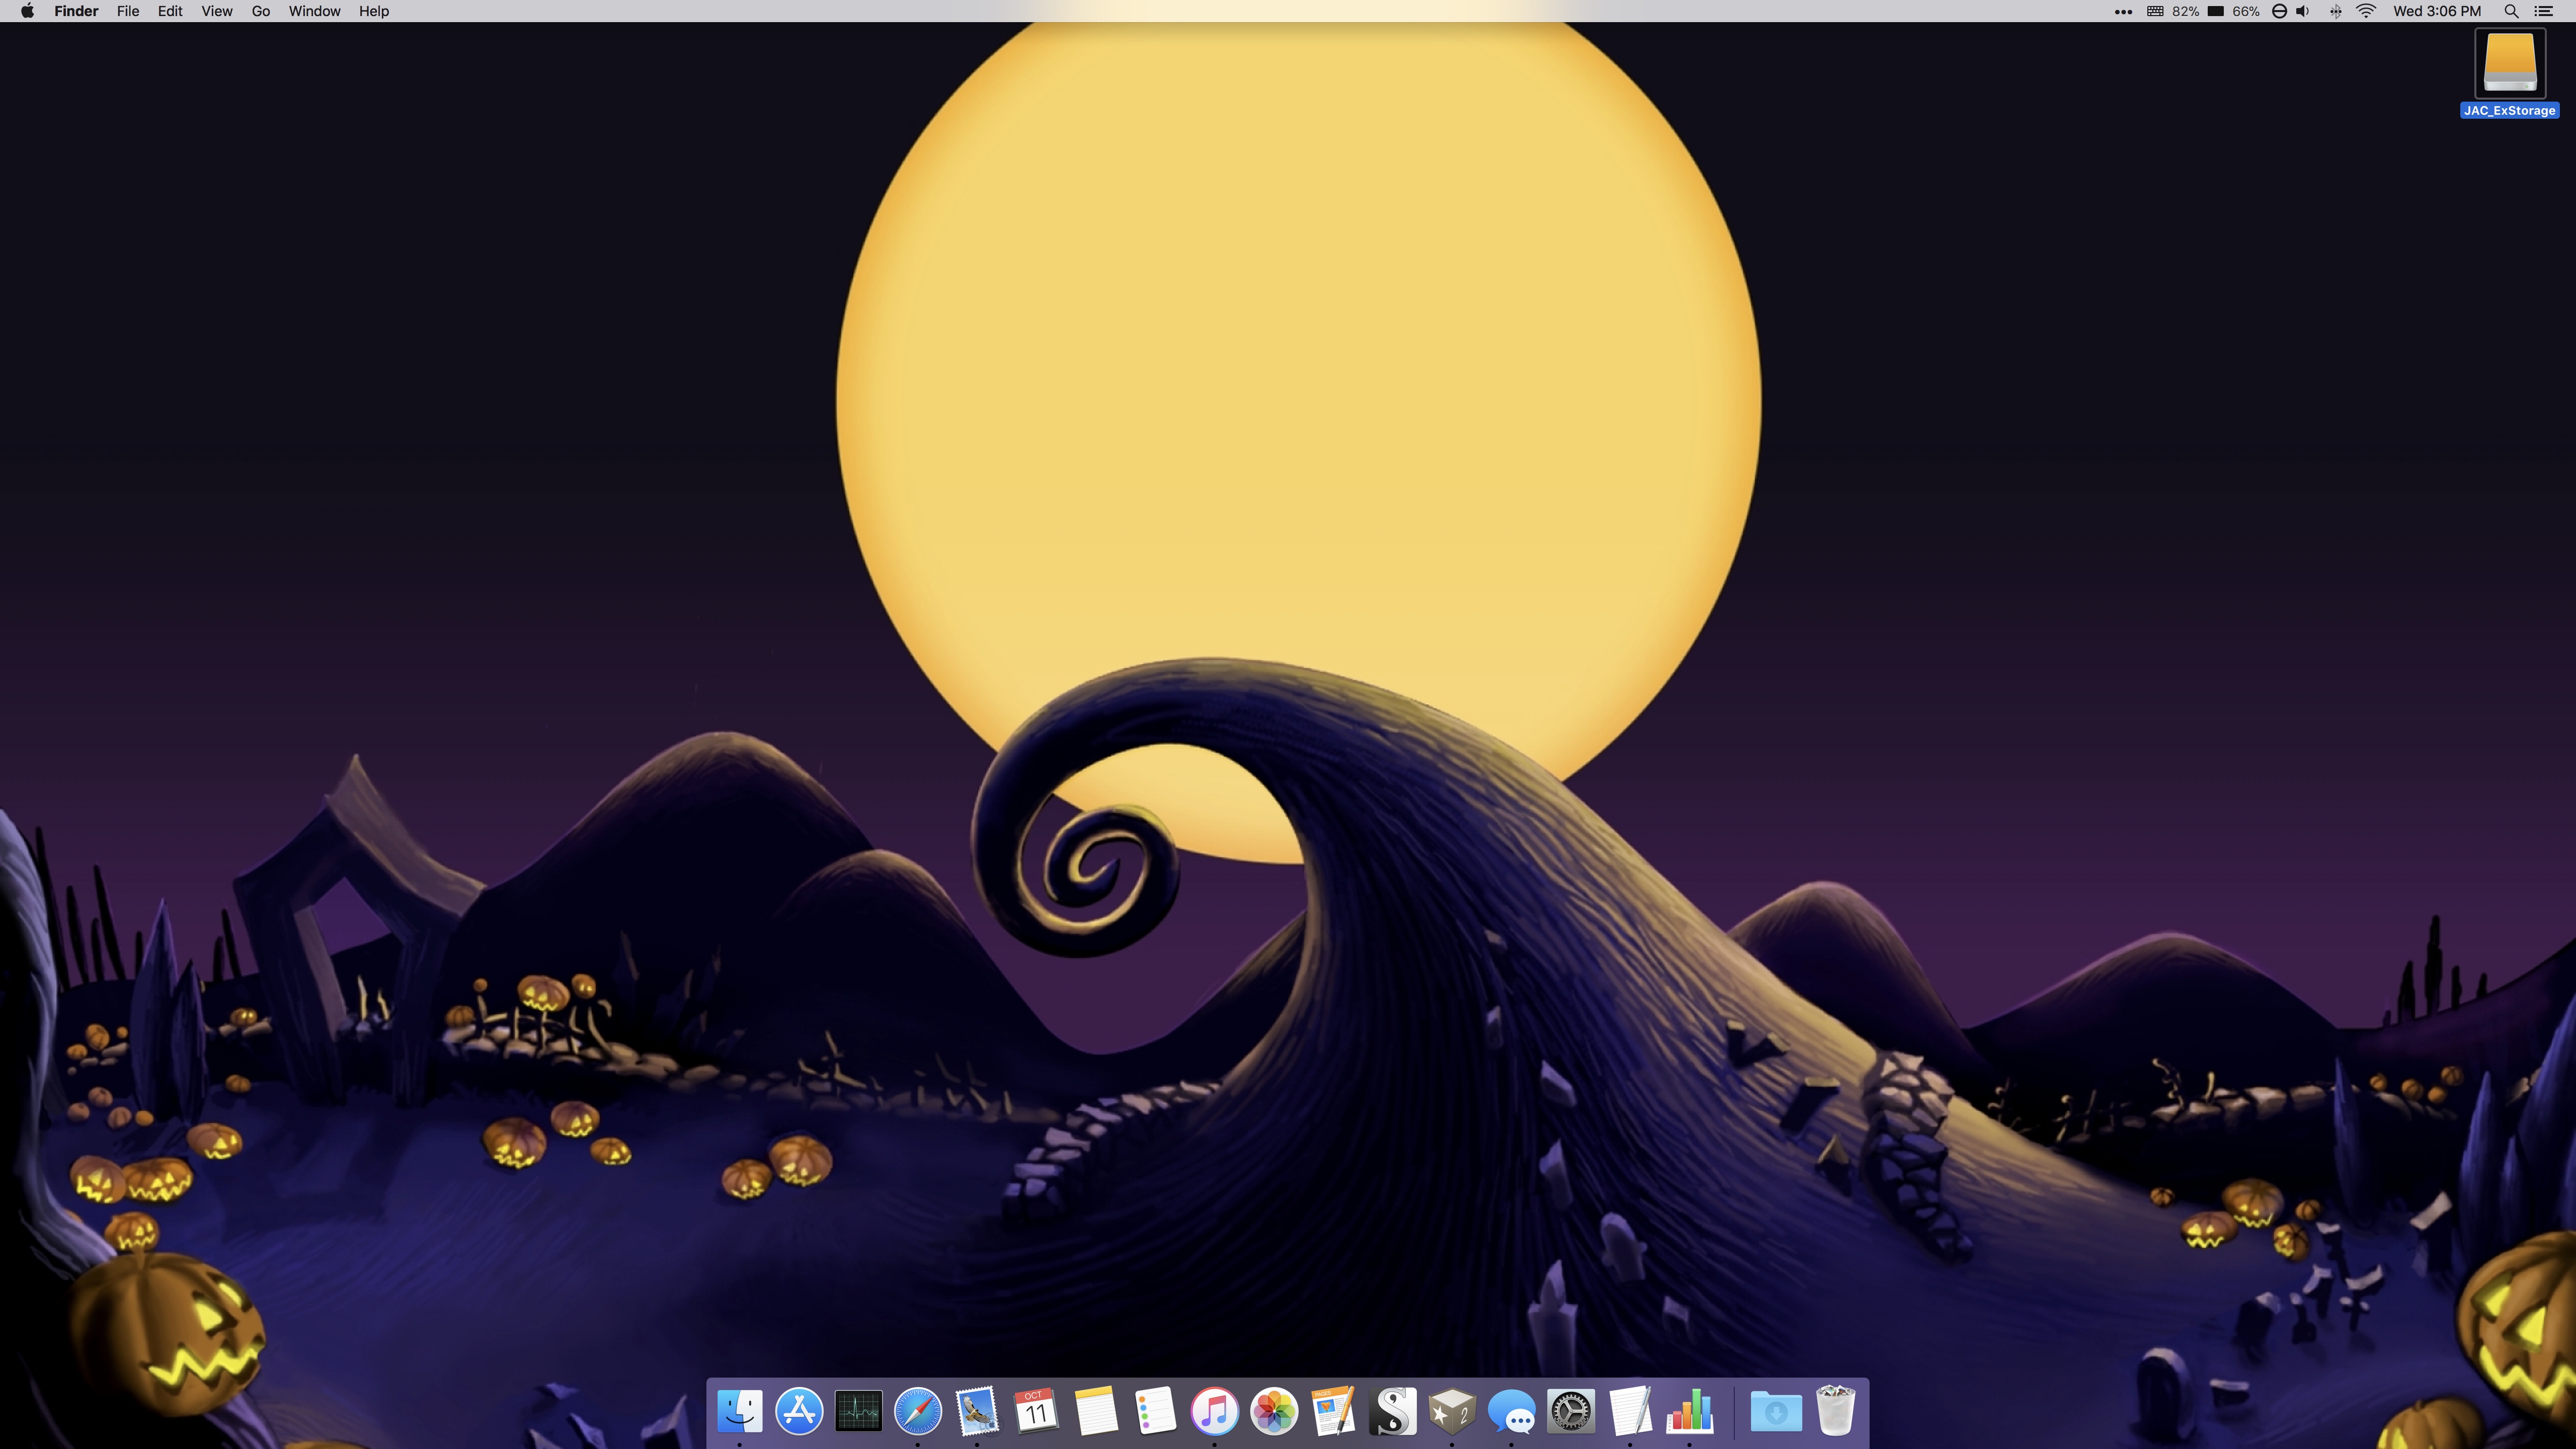Open the box icon with star and 2

coord(1452,1411)
